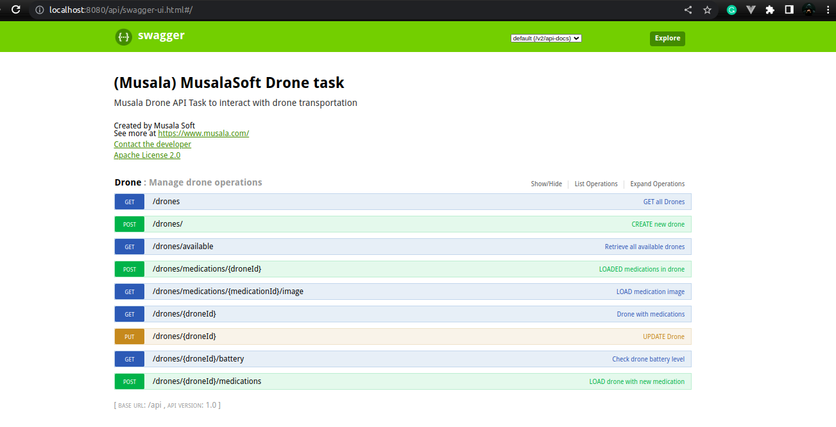Click the swagger header title
Viewport: 836px width, 427px height.
point(161,36)
